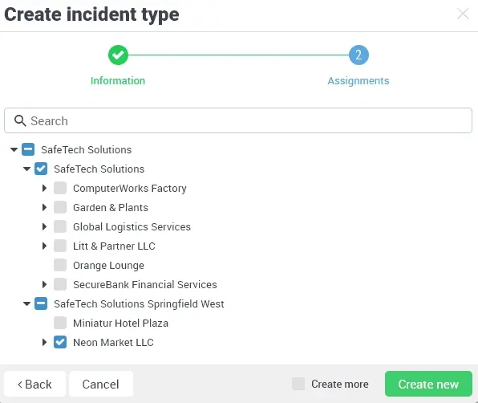Click the step 2 Assignments circle icon
Screen dimensions: 478x403
[x=358, y=55]
